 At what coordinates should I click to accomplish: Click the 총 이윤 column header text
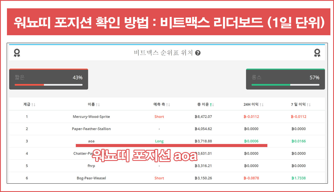203,105
